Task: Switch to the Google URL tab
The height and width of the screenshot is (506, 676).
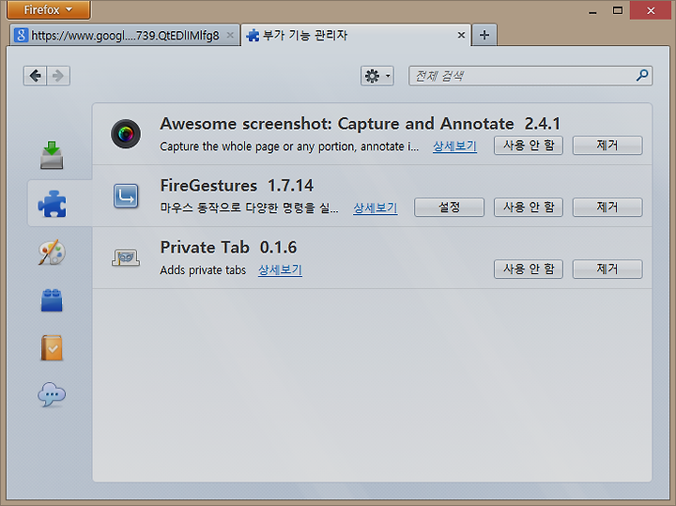Action: point(125,35)
